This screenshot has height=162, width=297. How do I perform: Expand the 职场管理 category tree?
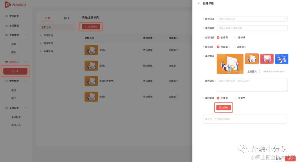[x=41, y=43]
